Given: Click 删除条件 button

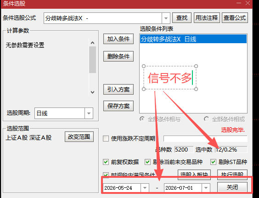Looking at the screenshot, I should 118,57.
